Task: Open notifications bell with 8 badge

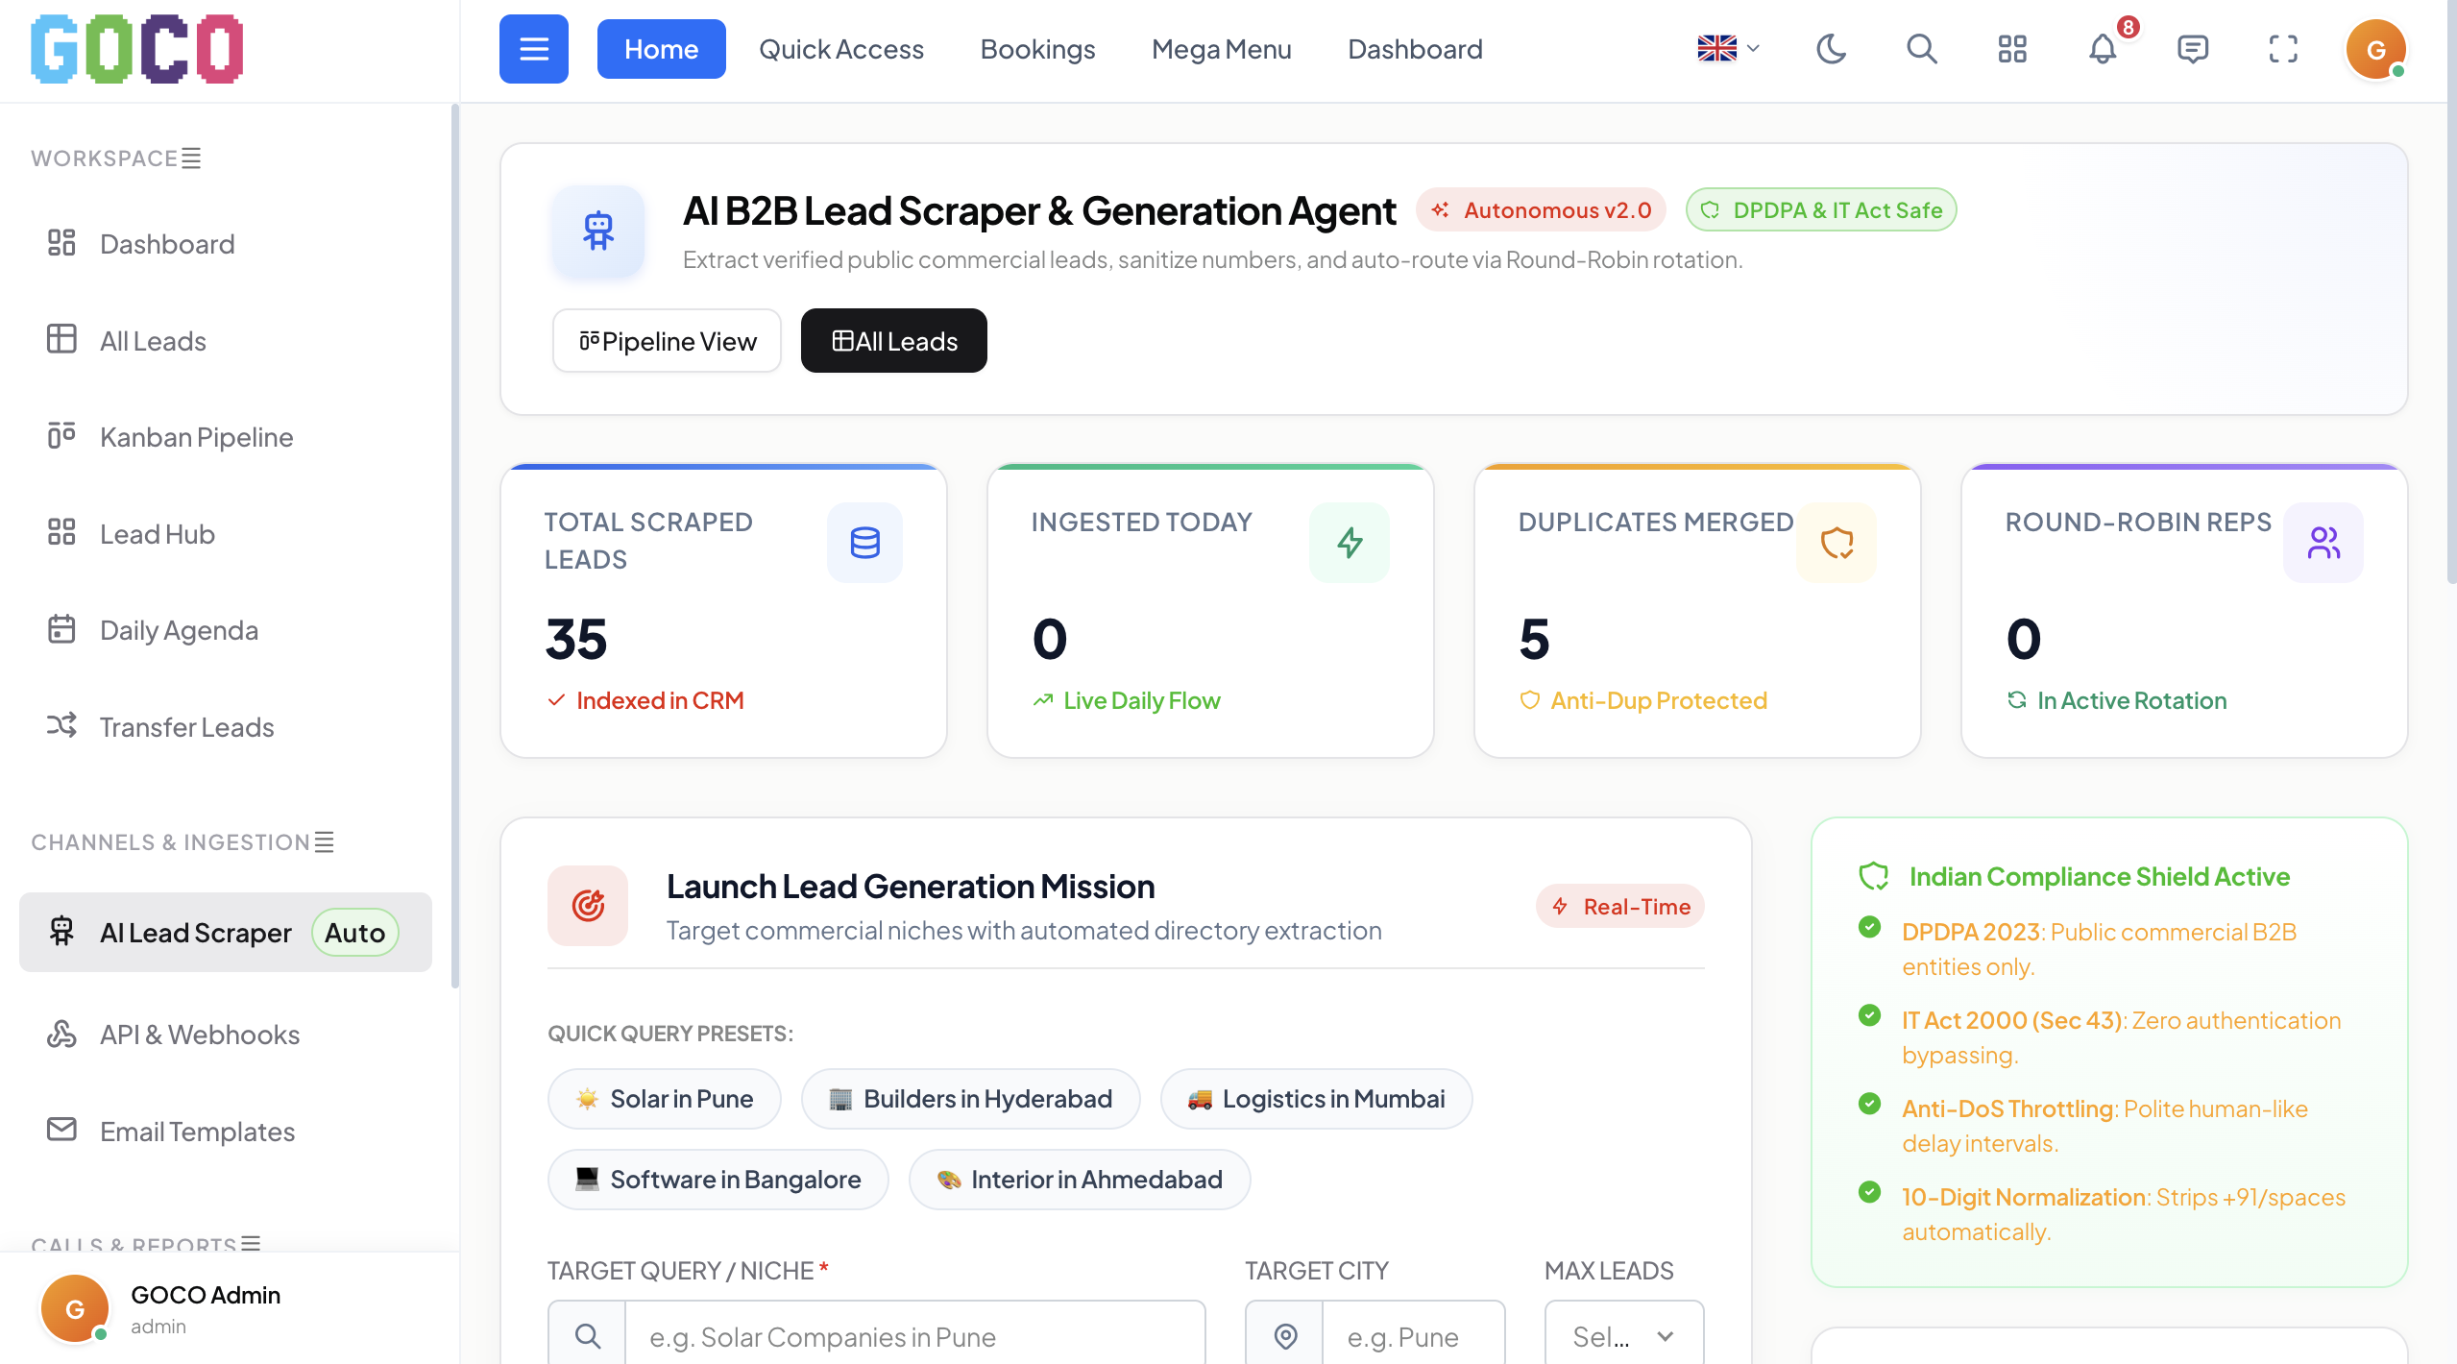Action: pyautogui.click(x=2104, y=49)
